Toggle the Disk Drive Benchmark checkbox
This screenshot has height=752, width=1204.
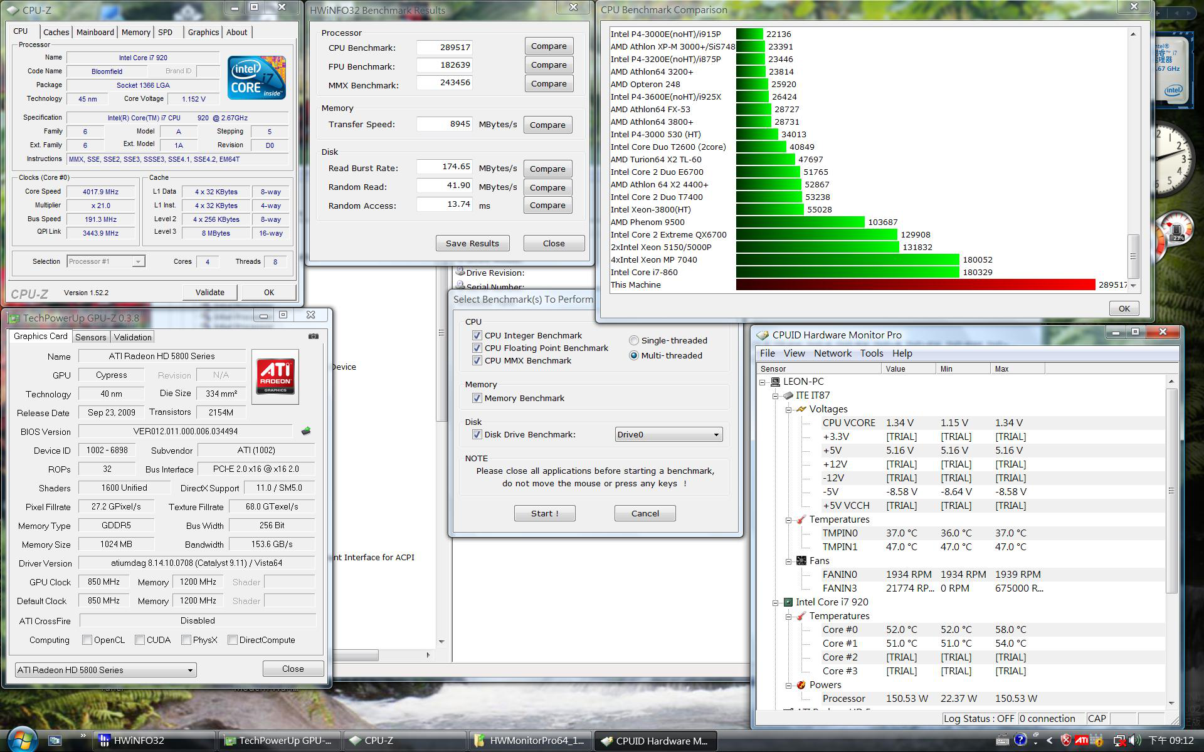point(477,435)
